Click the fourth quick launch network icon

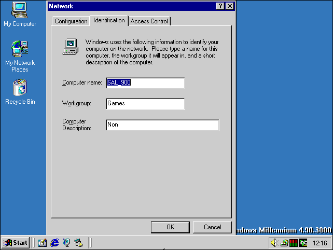pos(78,243)
